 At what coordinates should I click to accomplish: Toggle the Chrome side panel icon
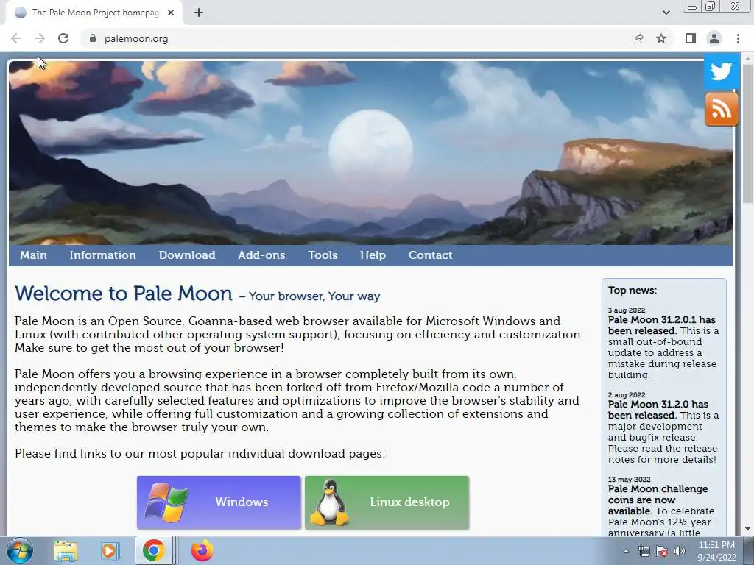(691, 38)
